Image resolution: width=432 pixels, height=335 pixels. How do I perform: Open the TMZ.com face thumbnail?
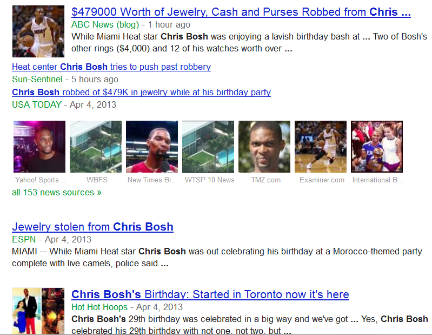click(x=264, y=147)
